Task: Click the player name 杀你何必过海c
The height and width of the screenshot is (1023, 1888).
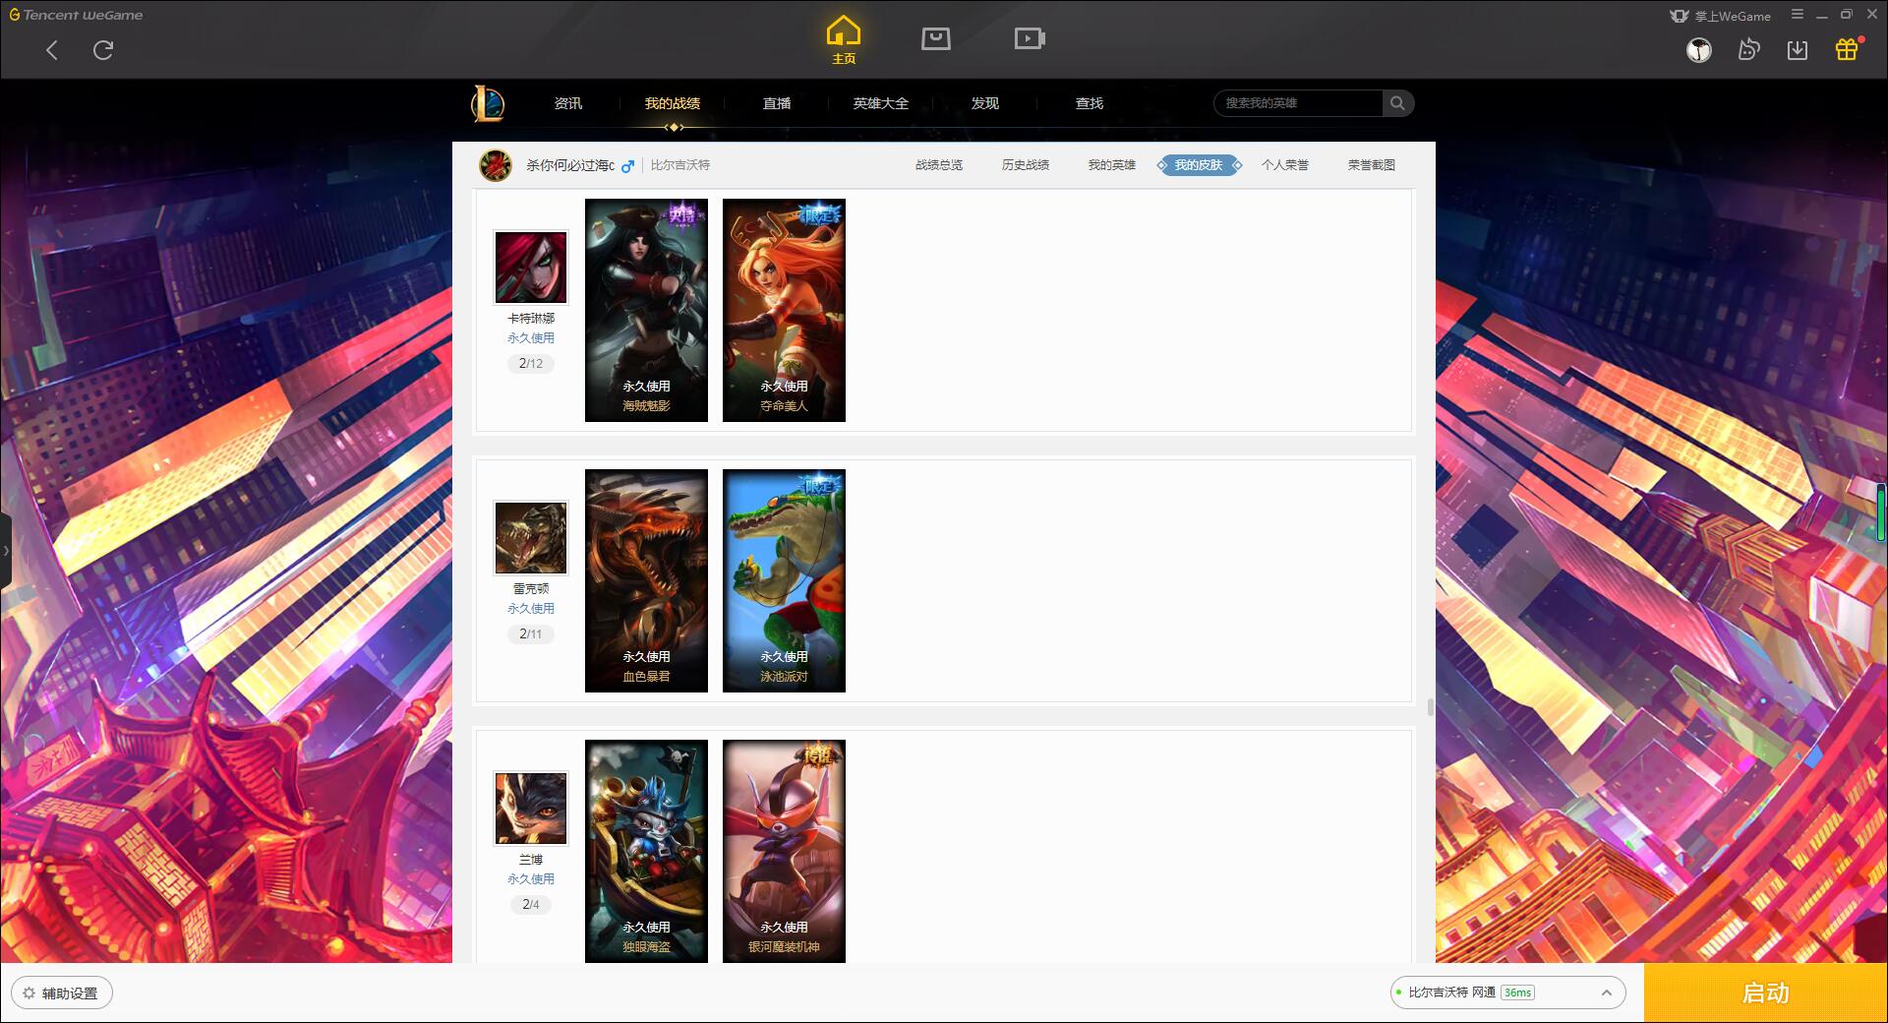Action: click(x=570, y=165)
